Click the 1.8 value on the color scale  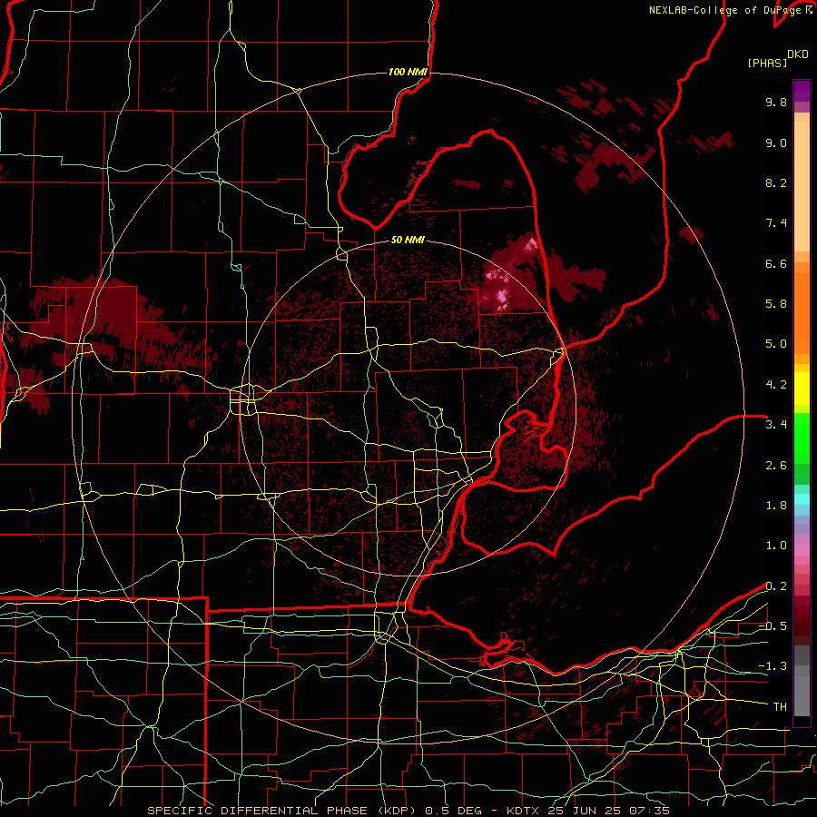pos(776,506)
